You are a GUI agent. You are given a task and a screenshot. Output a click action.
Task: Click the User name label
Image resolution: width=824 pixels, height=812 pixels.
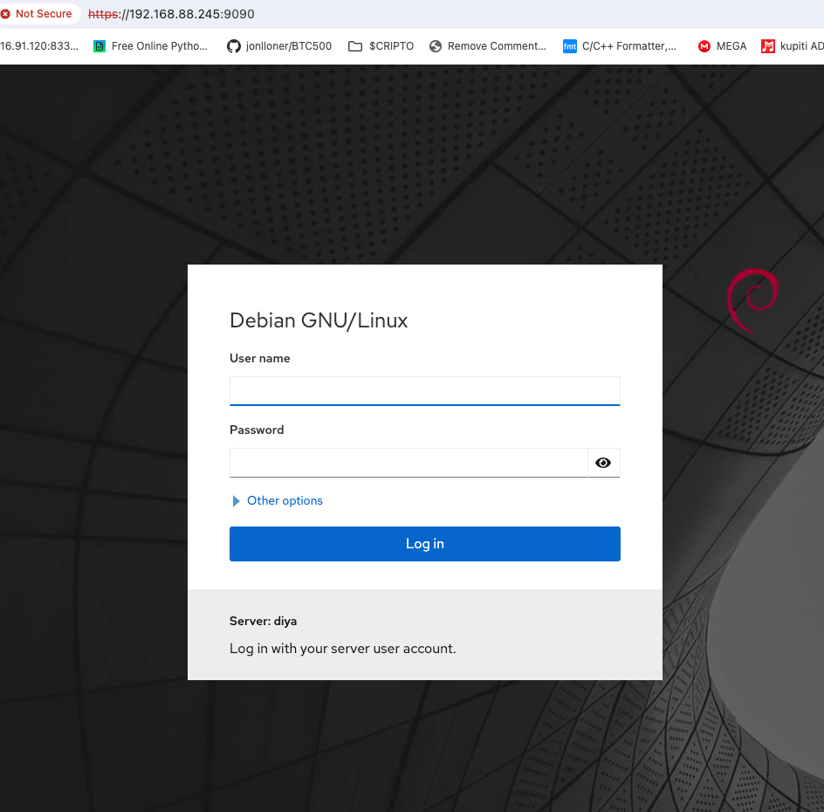pos(259,359)
